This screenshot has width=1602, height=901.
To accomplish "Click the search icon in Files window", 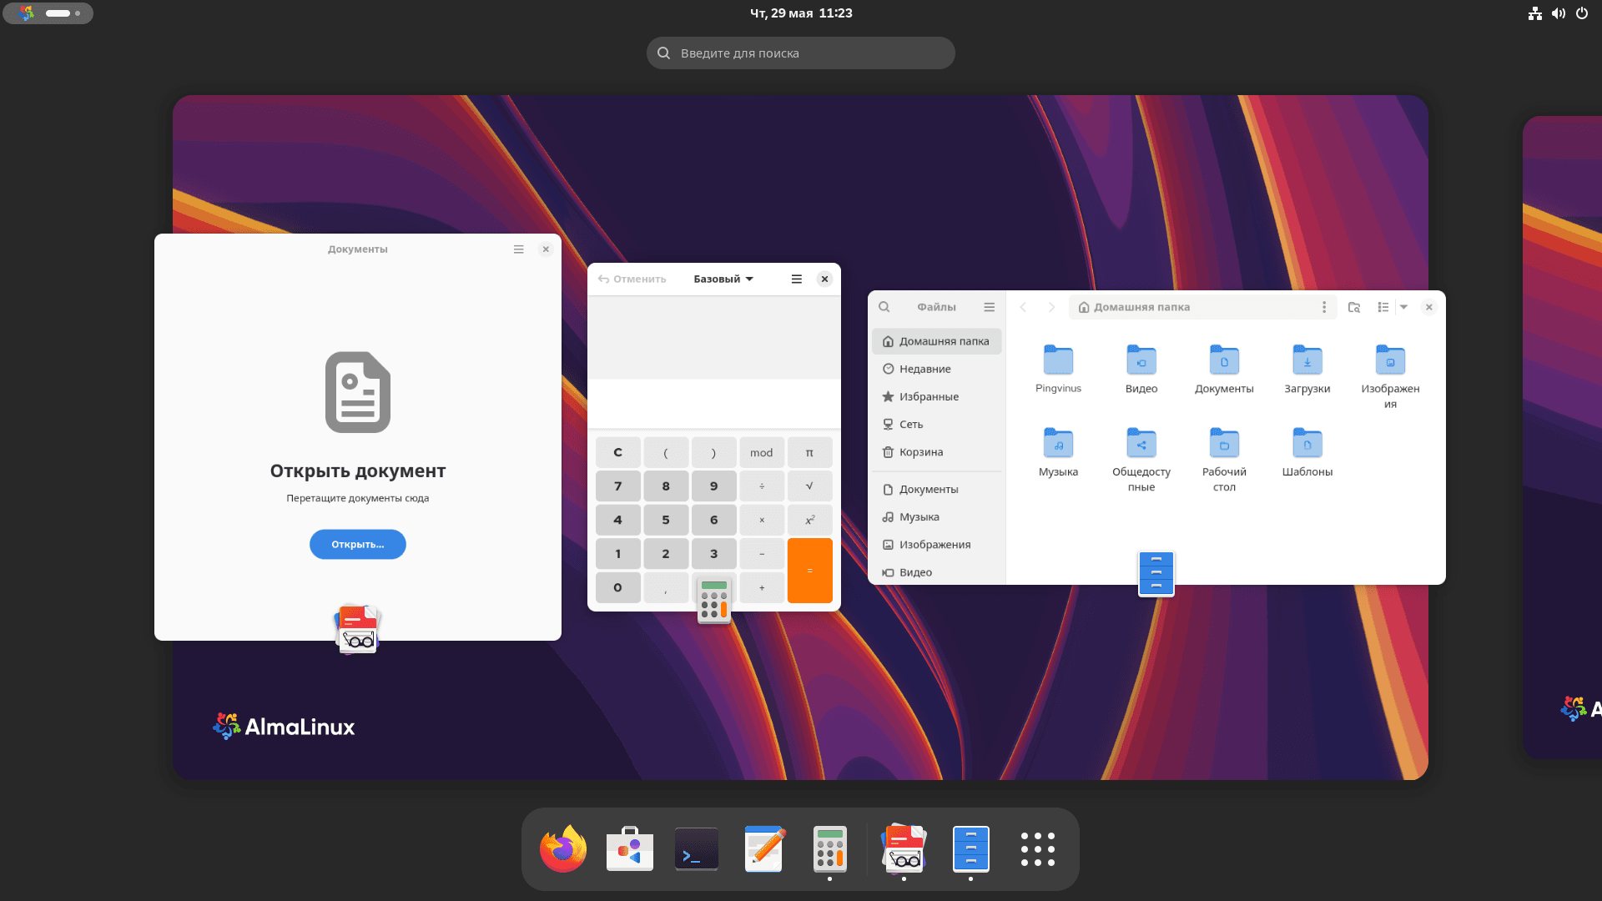I will [x=884, y=307].
